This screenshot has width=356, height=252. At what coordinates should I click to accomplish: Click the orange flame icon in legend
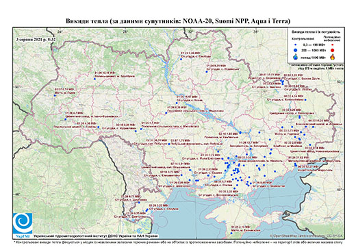pyautogui.click(x=333, y=57)
